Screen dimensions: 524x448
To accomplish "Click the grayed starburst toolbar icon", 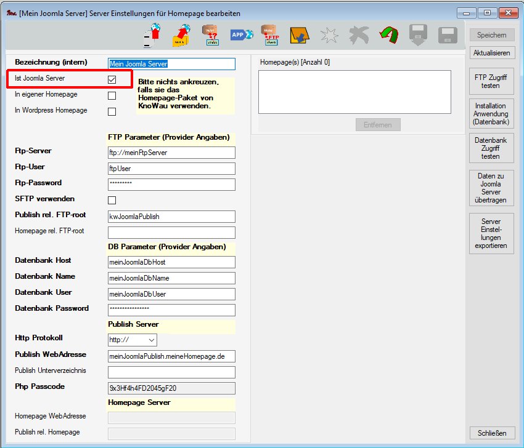I will (329, 36).
